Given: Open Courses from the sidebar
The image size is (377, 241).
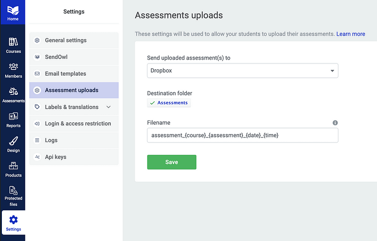Looking at the screenshot, I should pos(13,42).
